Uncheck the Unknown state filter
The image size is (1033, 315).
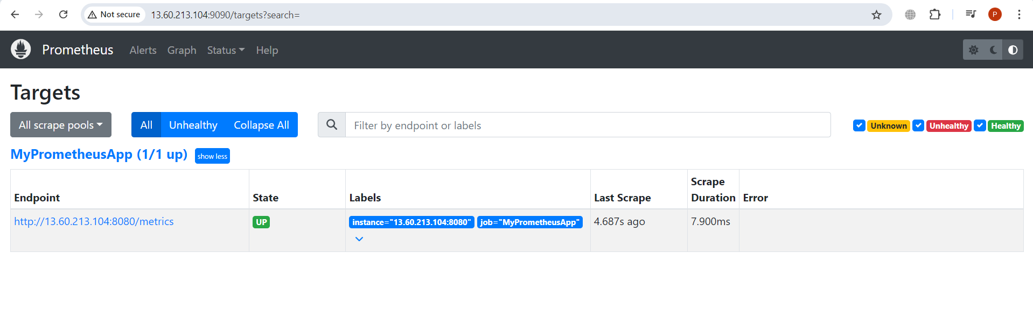coord(859,125)
